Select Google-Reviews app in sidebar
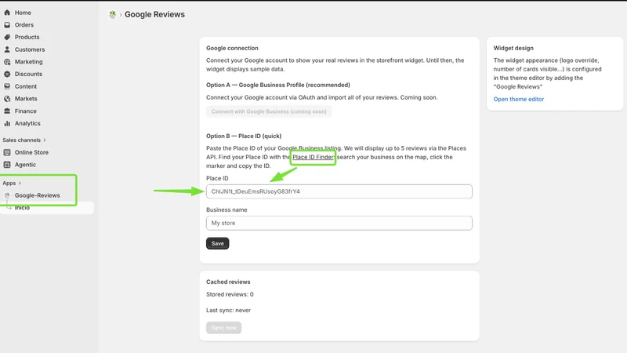The width and height of the screenshot is (627, 353). [37, 195]
